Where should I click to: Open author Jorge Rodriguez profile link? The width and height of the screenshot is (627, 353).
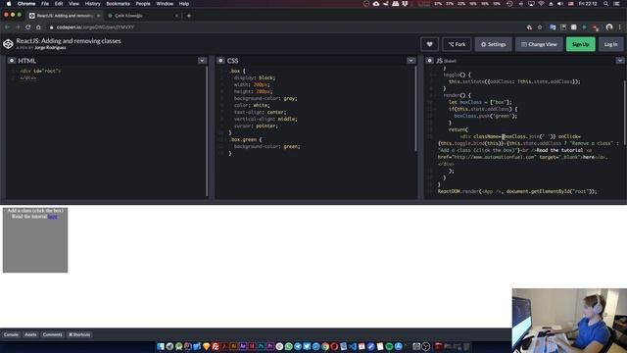(x=50, y=48)
